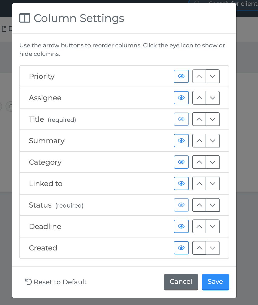This screenshot has width=258, height=305.
Task: Hide the Priority column via eye icon
Action: click(x=181, y=76)
